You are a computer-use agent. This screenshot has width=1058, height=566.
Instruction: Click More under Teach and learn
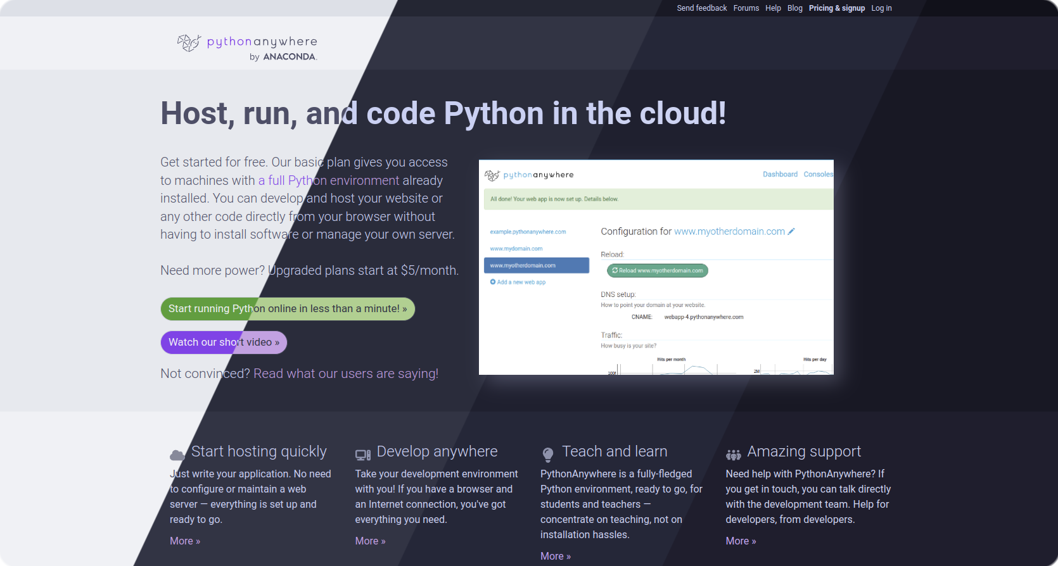point(555,556)
